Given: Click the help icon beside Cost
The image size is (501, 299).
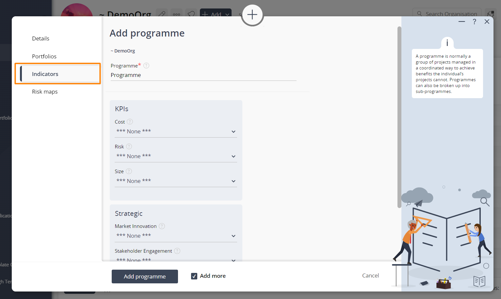Looking at the screenshot, I should tap(130, 122).
